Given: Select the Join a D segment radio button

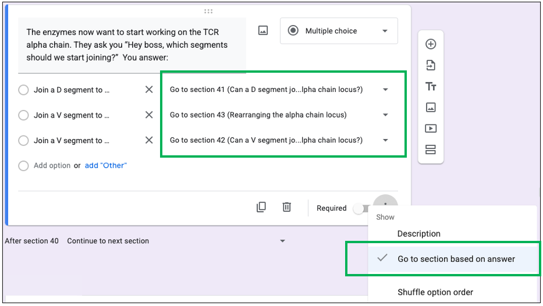Looking at the screenshot, I should 23,90.
